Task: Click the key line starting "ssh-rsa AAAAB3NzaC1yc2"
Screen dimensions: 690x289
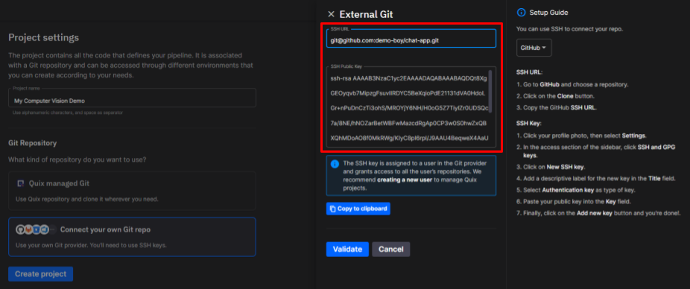Action: point(408,78)
